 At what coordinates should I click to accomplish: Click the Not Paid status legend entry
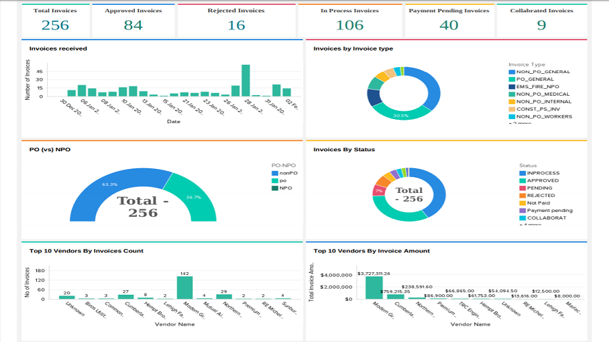535,202
